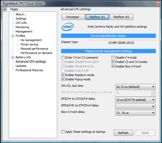Select the No management profile
The height and width of the screenshot is (143, 162).
(31, 40)
